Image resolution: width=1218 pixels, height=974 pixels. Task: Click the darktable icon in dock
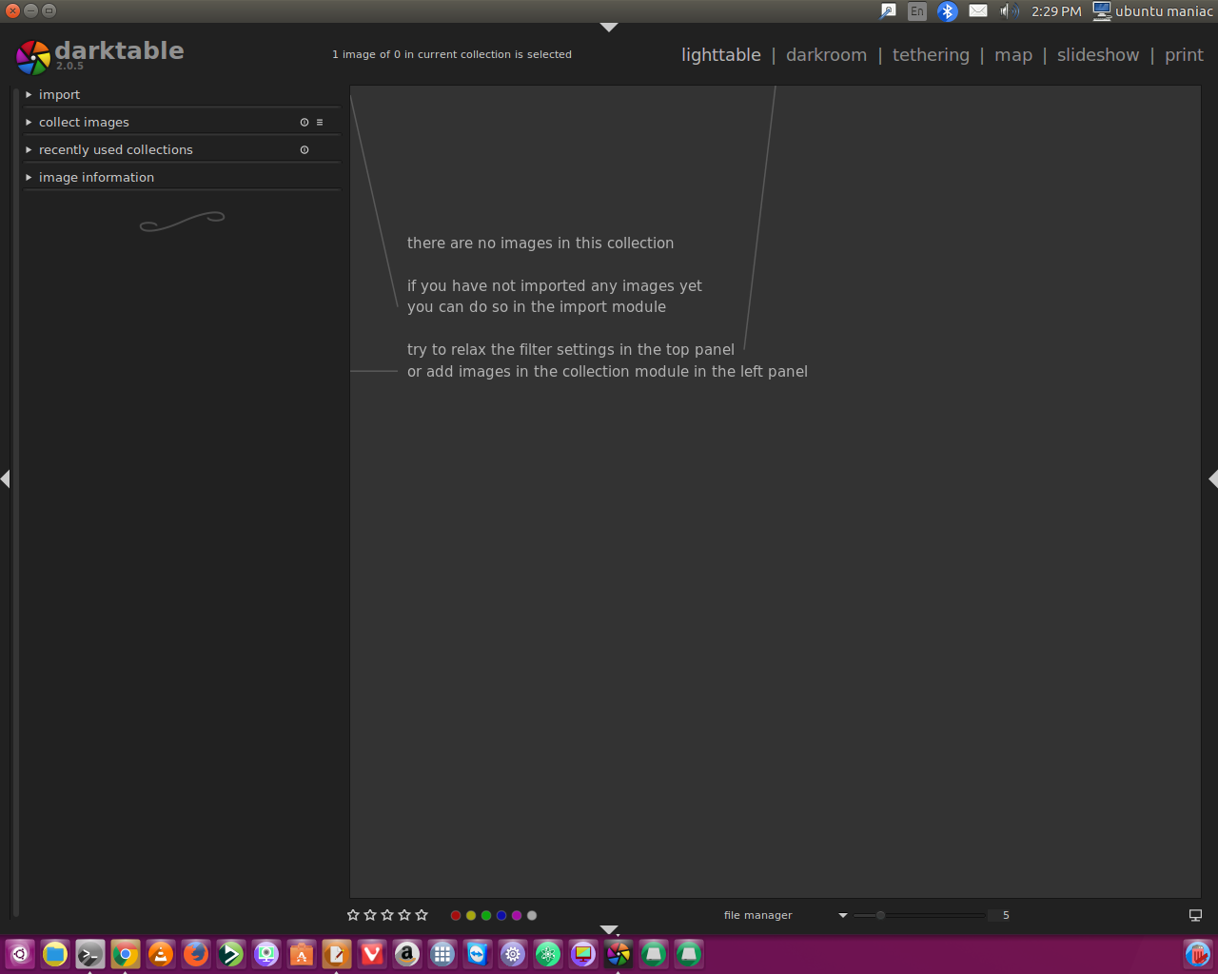pyautogui.click(x=619, y=954)
